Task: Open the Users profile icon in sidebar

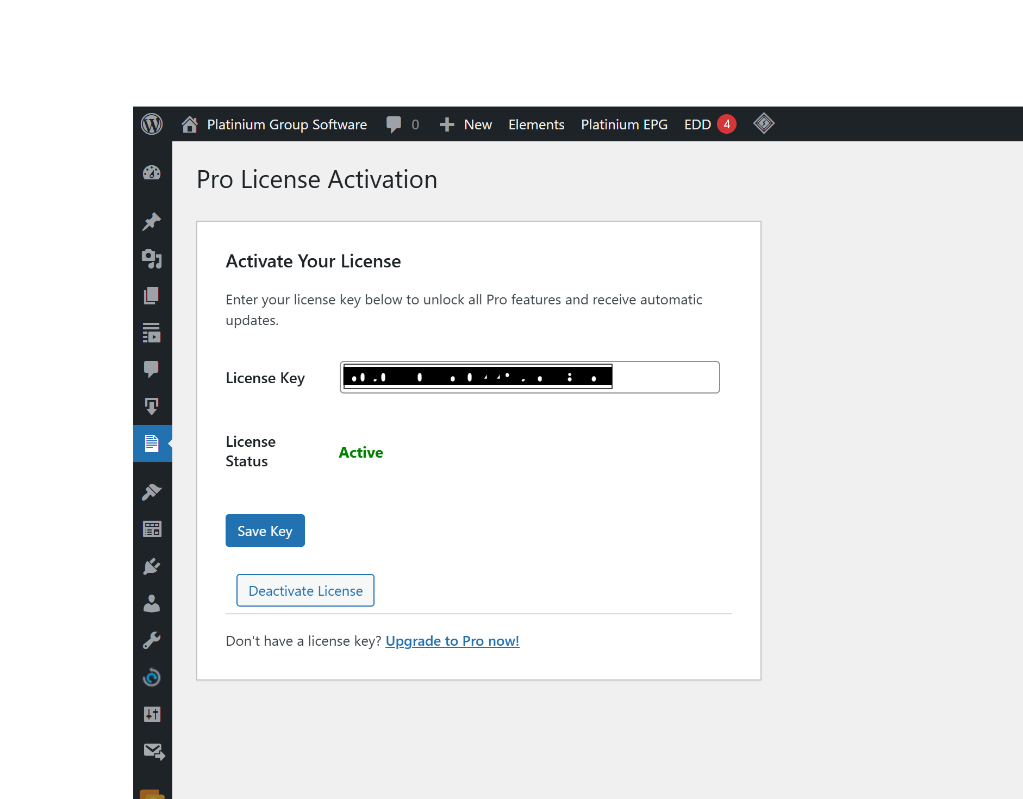Action: [153, 604]
